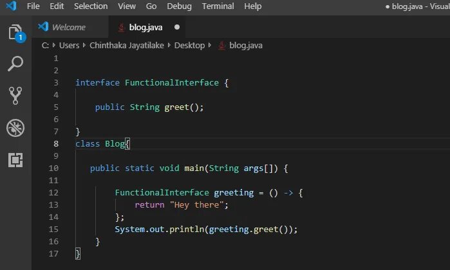The height and width of the screenshot is (270, 450).
Task: Click line number 17 in gutter
Action: (x=53, y=254)
